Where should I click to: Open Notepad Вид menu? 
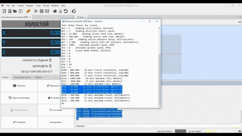87,25
